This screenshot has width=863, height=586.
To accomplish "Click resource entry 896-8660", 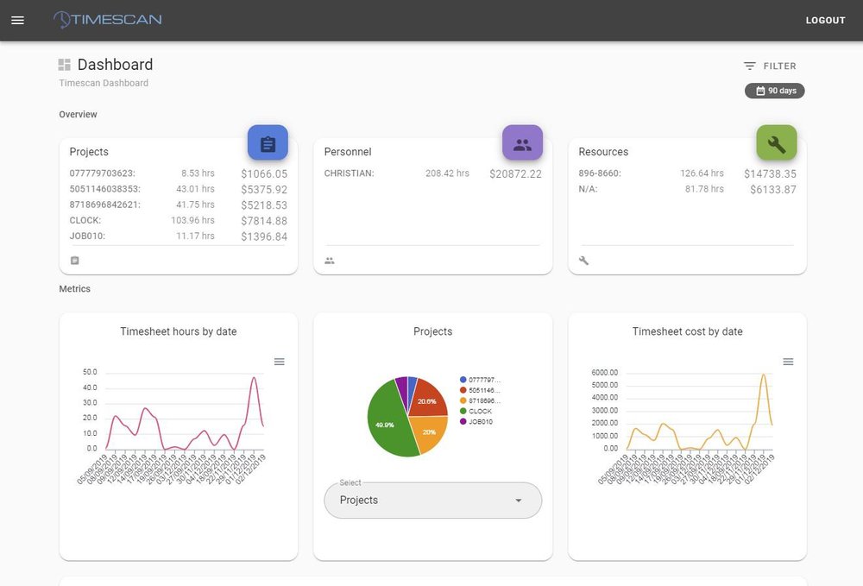I will click(688, 173).
